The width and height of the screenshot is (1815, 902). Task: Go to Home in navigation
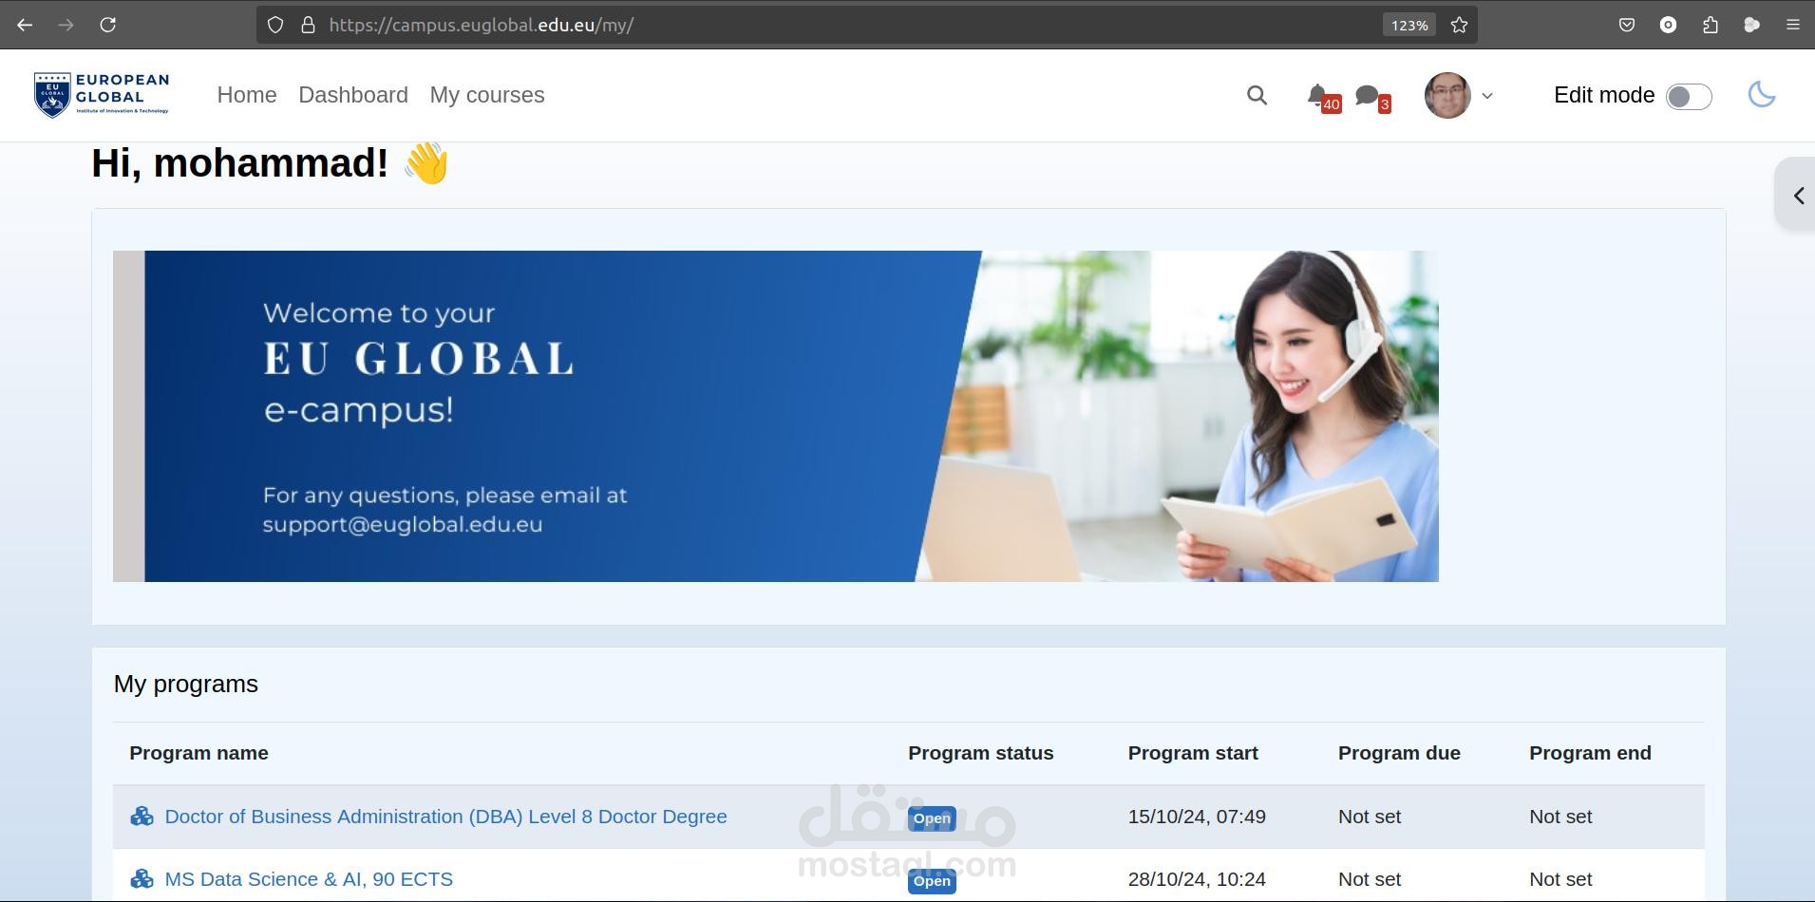(247, 95)
